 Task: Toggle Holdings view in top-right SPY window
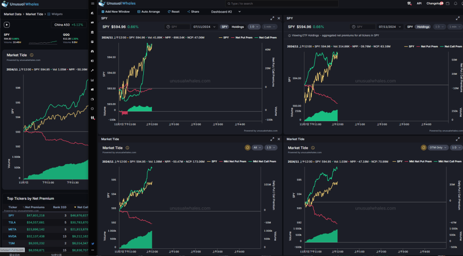click(x=423, y=27)
